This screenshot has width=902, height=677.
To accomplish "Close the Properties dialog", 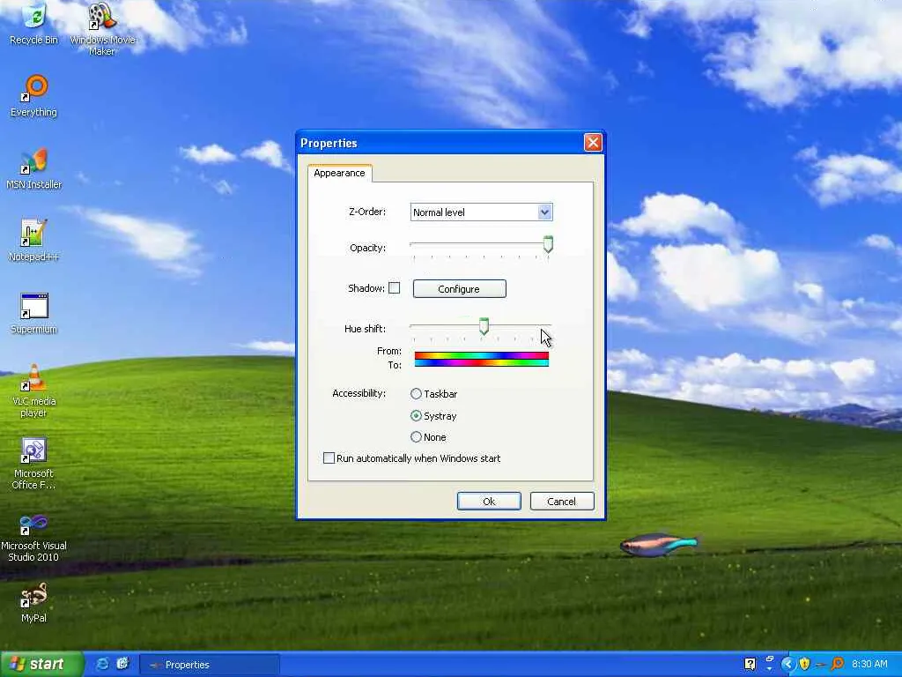I will coord(593,142).
